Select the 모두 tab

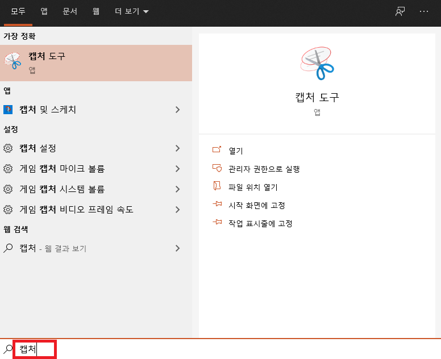coord(18,11)
